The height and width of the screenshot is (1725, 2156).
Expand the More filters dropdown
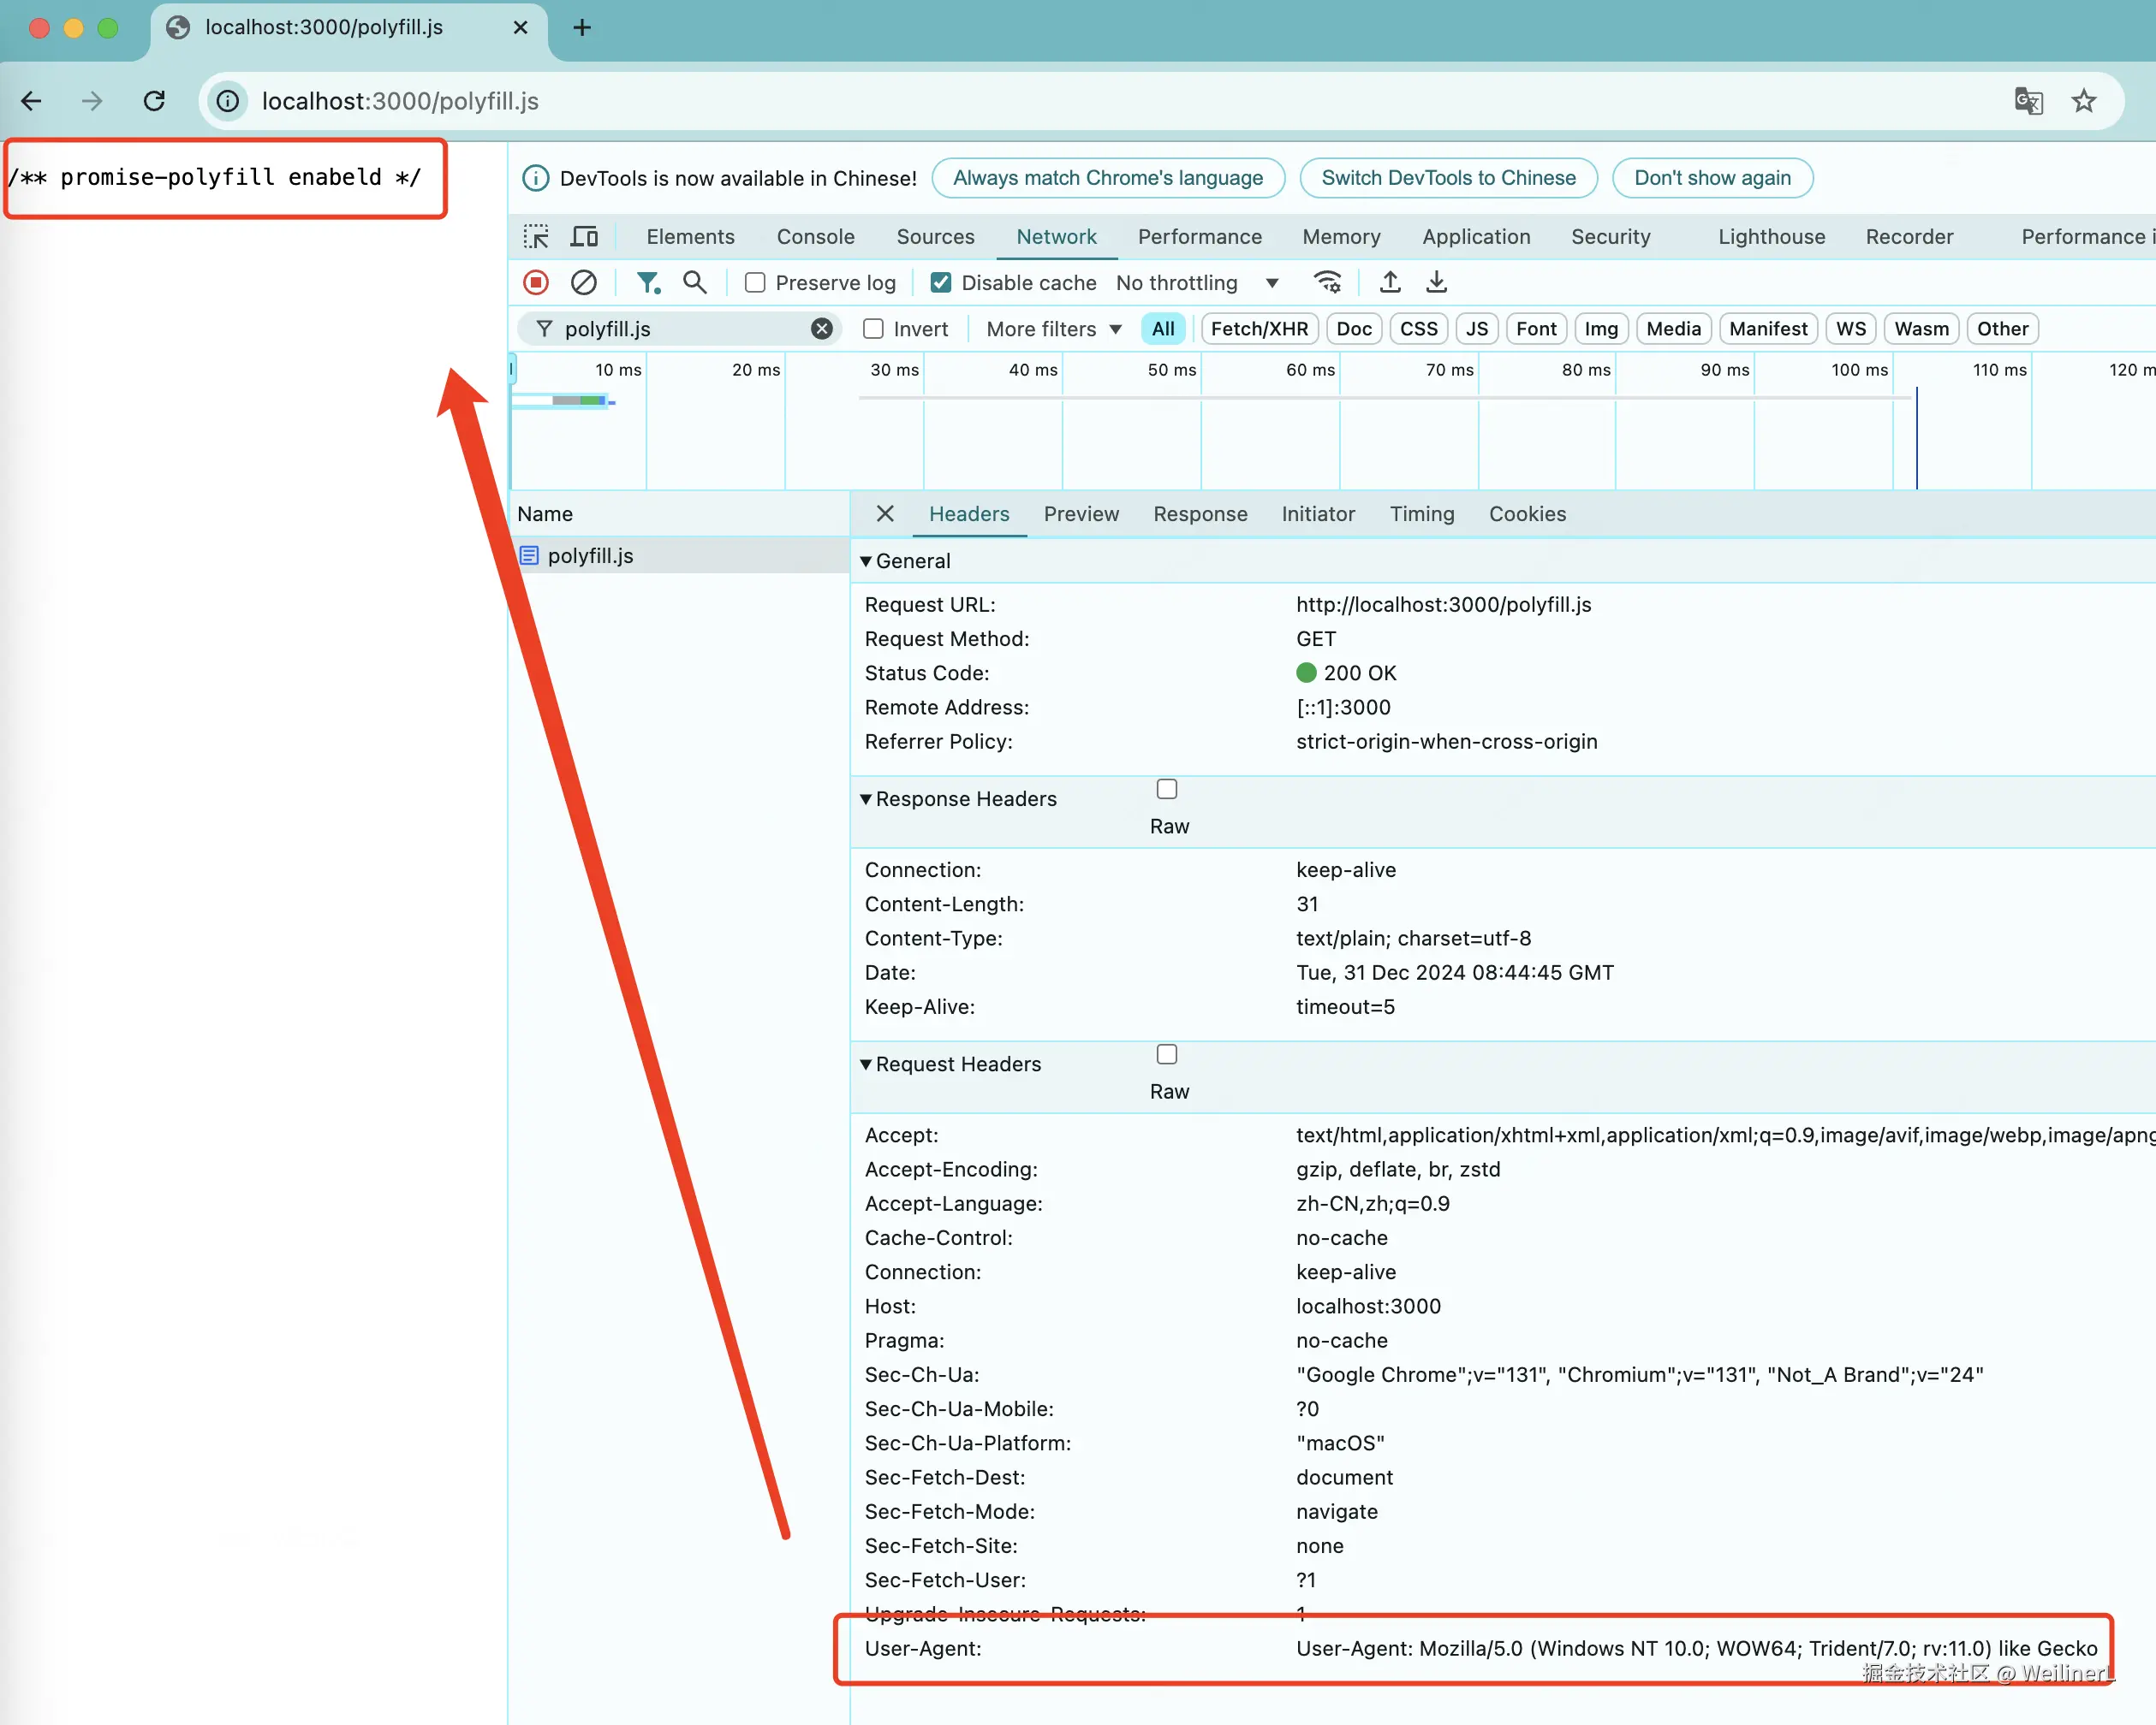coord(1053,329)
